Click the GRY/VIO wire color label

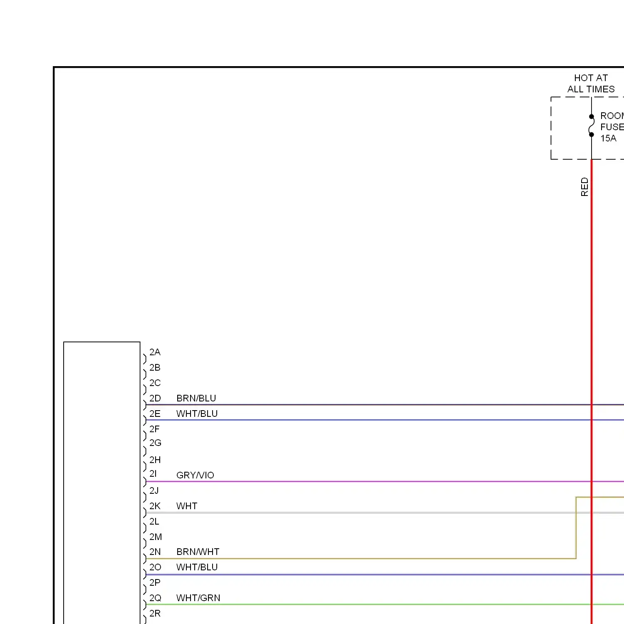195,475
